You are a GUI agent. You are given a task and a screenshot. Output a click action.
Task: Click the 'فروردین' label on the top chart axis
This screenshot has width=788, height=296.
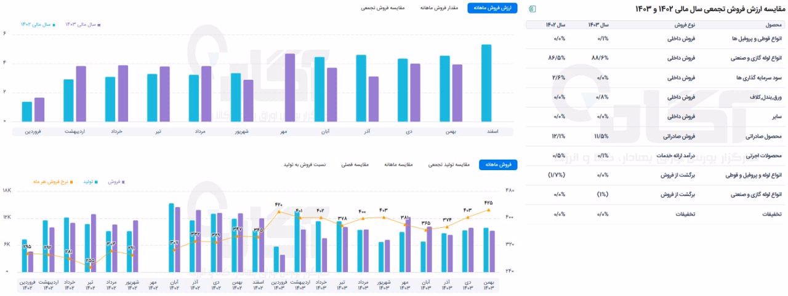tap(33, 131)
